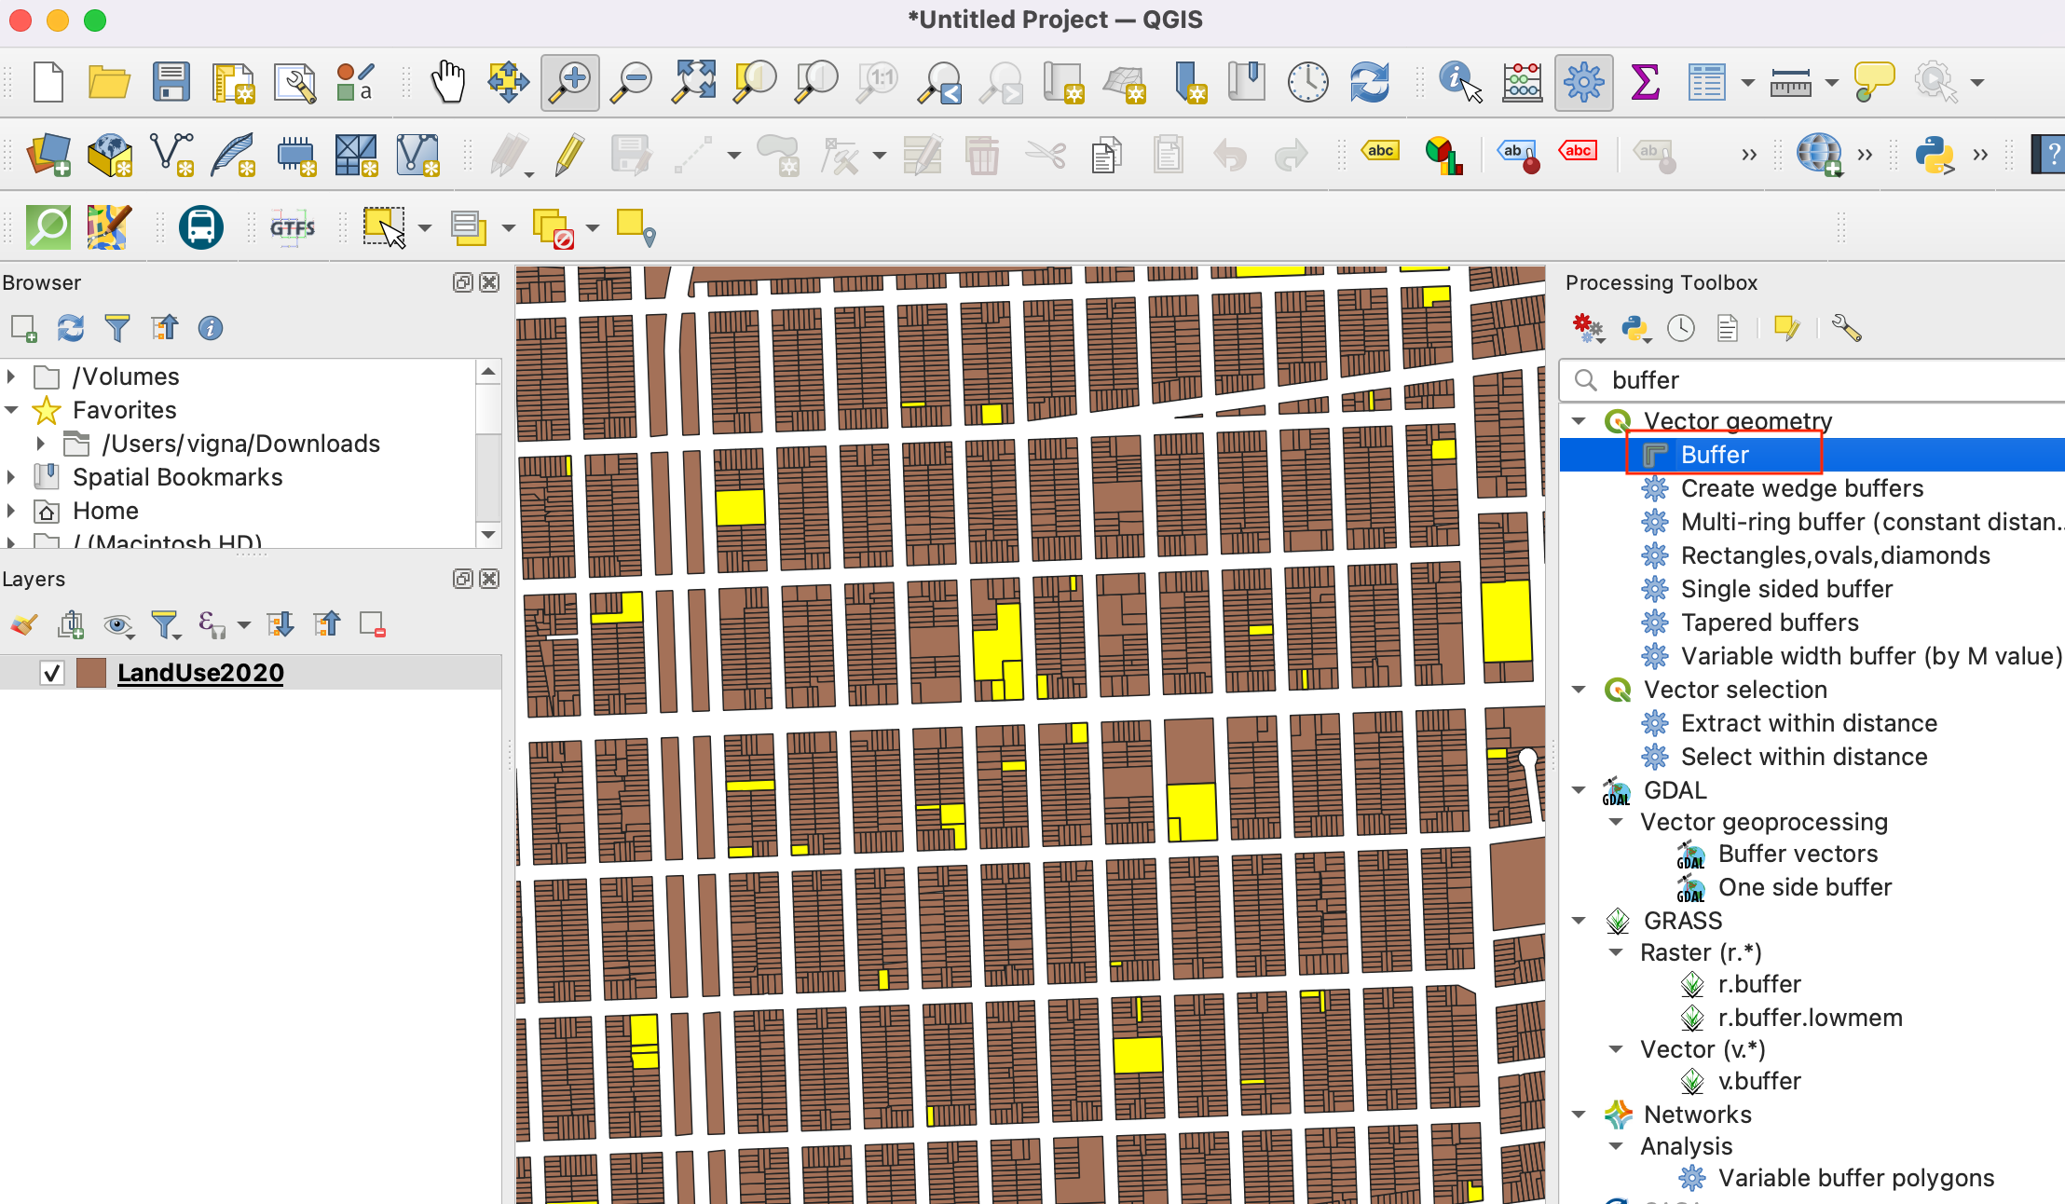Uncheck LandUse2020 layer visibility checkbox

click(x=52, y=673)
